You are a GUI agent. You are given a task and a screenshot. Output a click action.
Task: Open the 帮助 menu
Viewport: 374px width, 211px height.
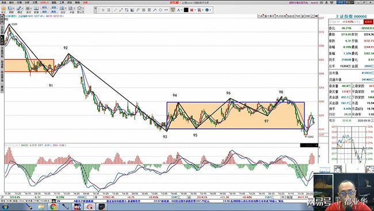pyautogui.click(x=78, y=2)
